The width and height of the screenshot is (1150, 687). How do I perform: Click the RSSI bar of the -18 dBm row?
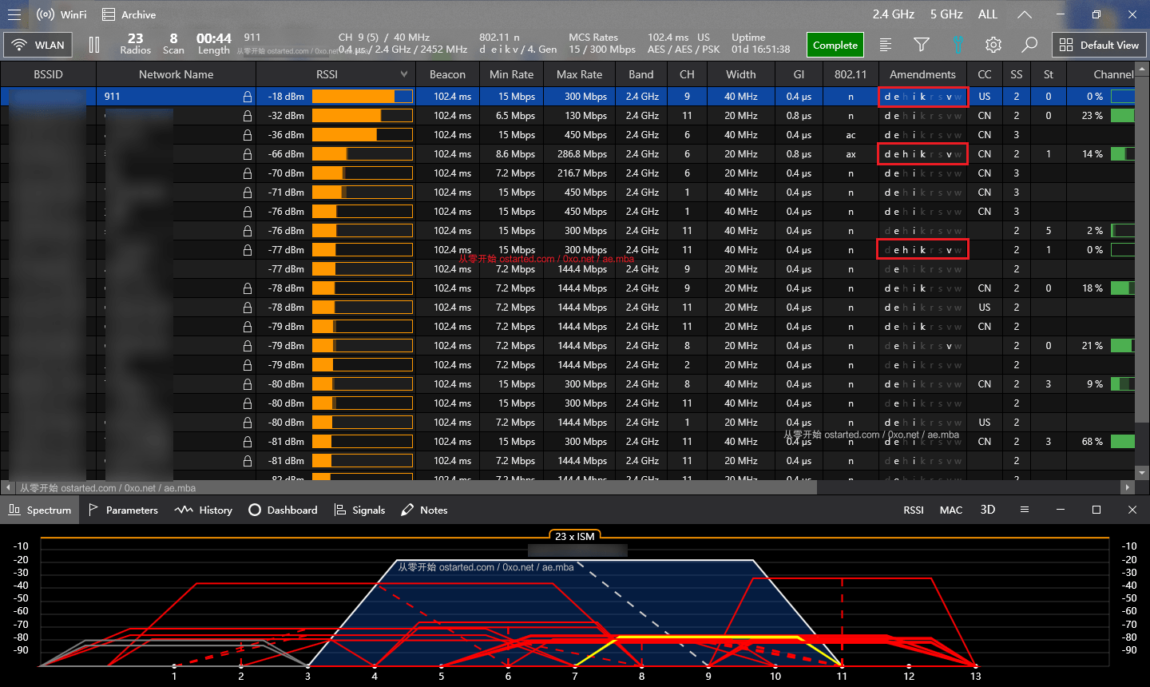click(363, 97)
